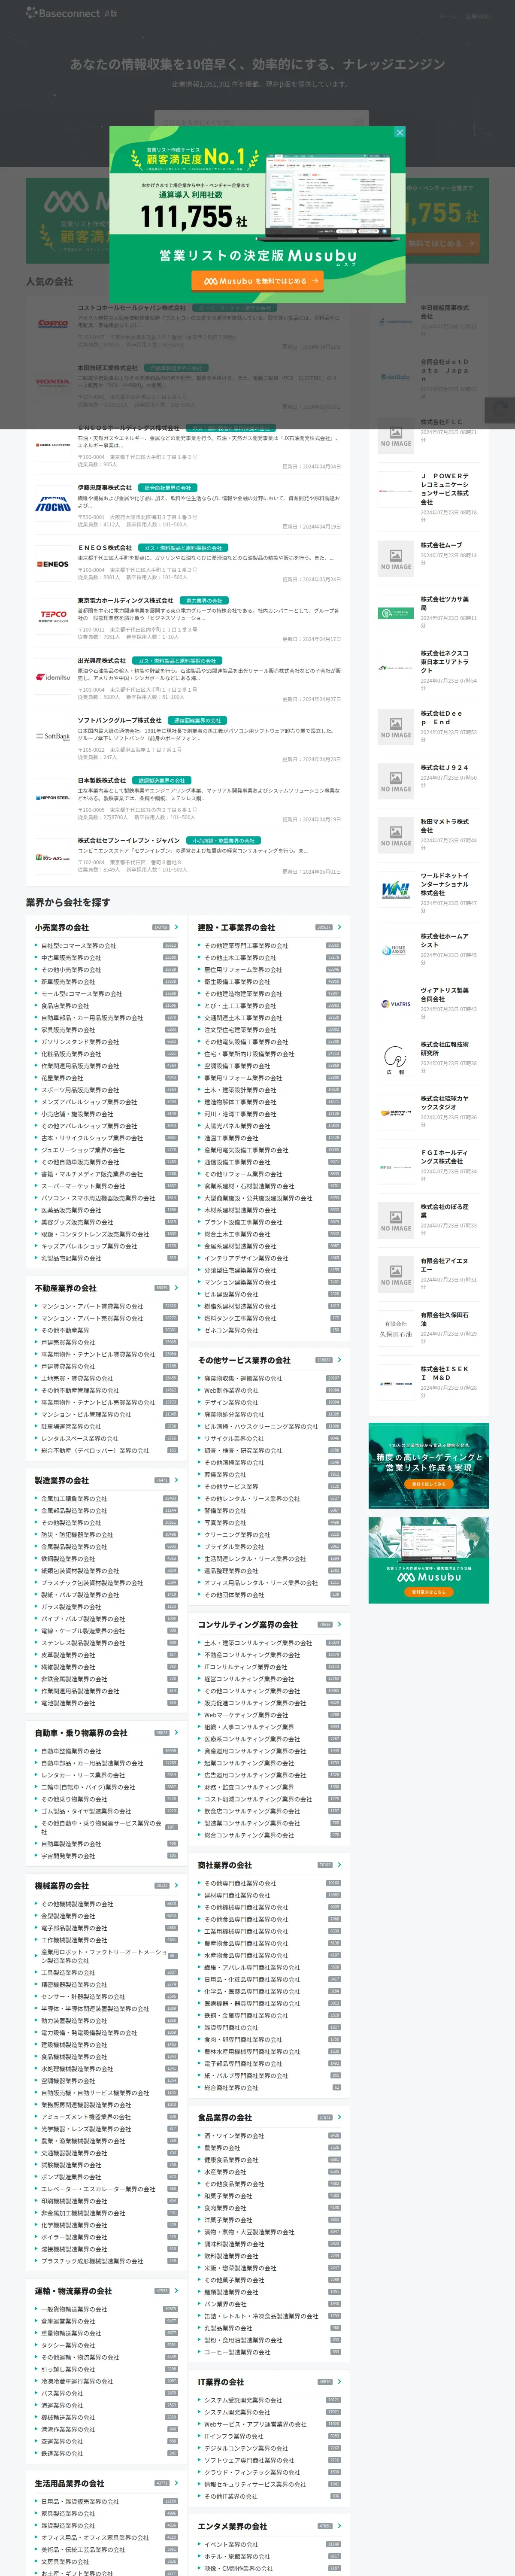Viewport: 515px width, 2576px height.
Task: Open the 伊藤忠商事株式会社 company link
Action: pos(105,488)
